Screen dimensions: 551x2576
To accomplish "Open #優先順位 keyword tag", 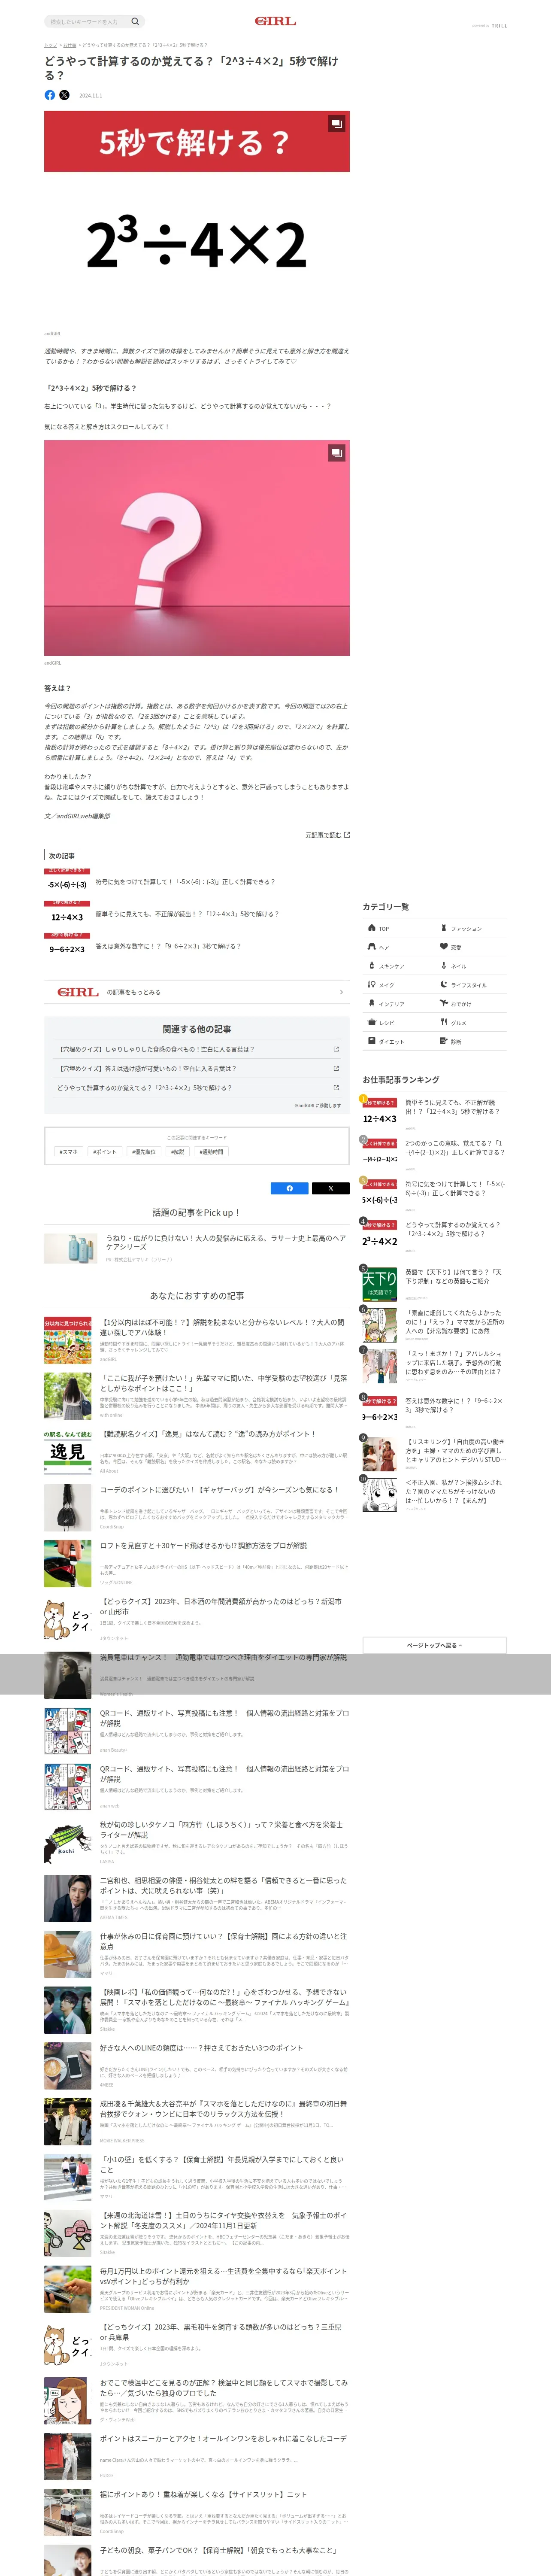I will pyautogui.click(x=144, y=1152).
